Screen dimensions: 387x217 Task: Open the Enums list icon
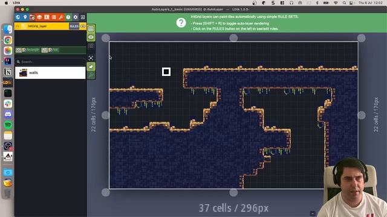pyautogui.click(x=54, y=17)
